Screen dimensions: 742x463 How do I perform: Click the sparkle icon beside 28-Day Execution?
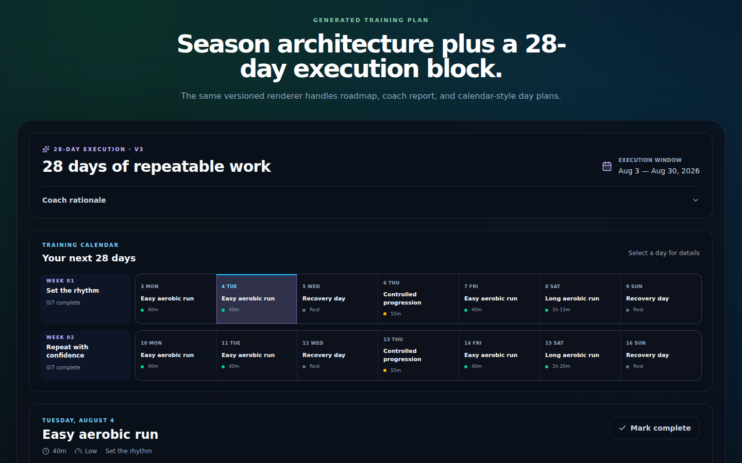(46, 149)
